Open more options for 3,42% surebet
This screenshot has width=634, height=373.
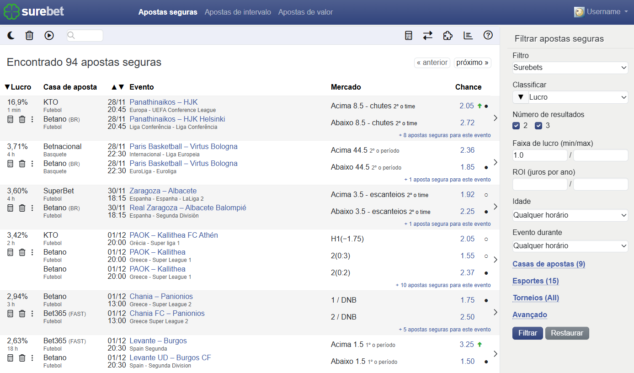click(32, 252)
